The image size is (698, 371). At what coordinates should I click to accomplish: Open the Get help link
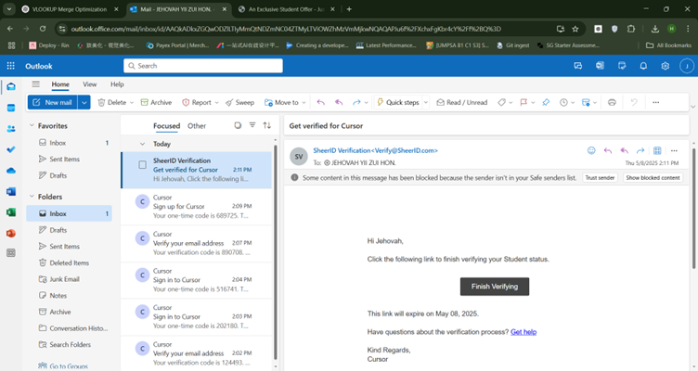(x=523, y=332)
